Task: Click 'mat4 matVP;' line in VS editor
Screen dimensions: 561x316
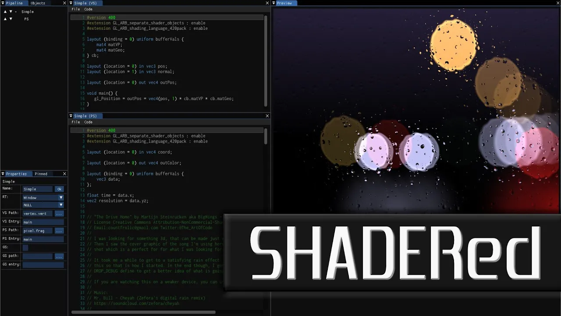Action: pyautogui.click(x=109, y=45)
